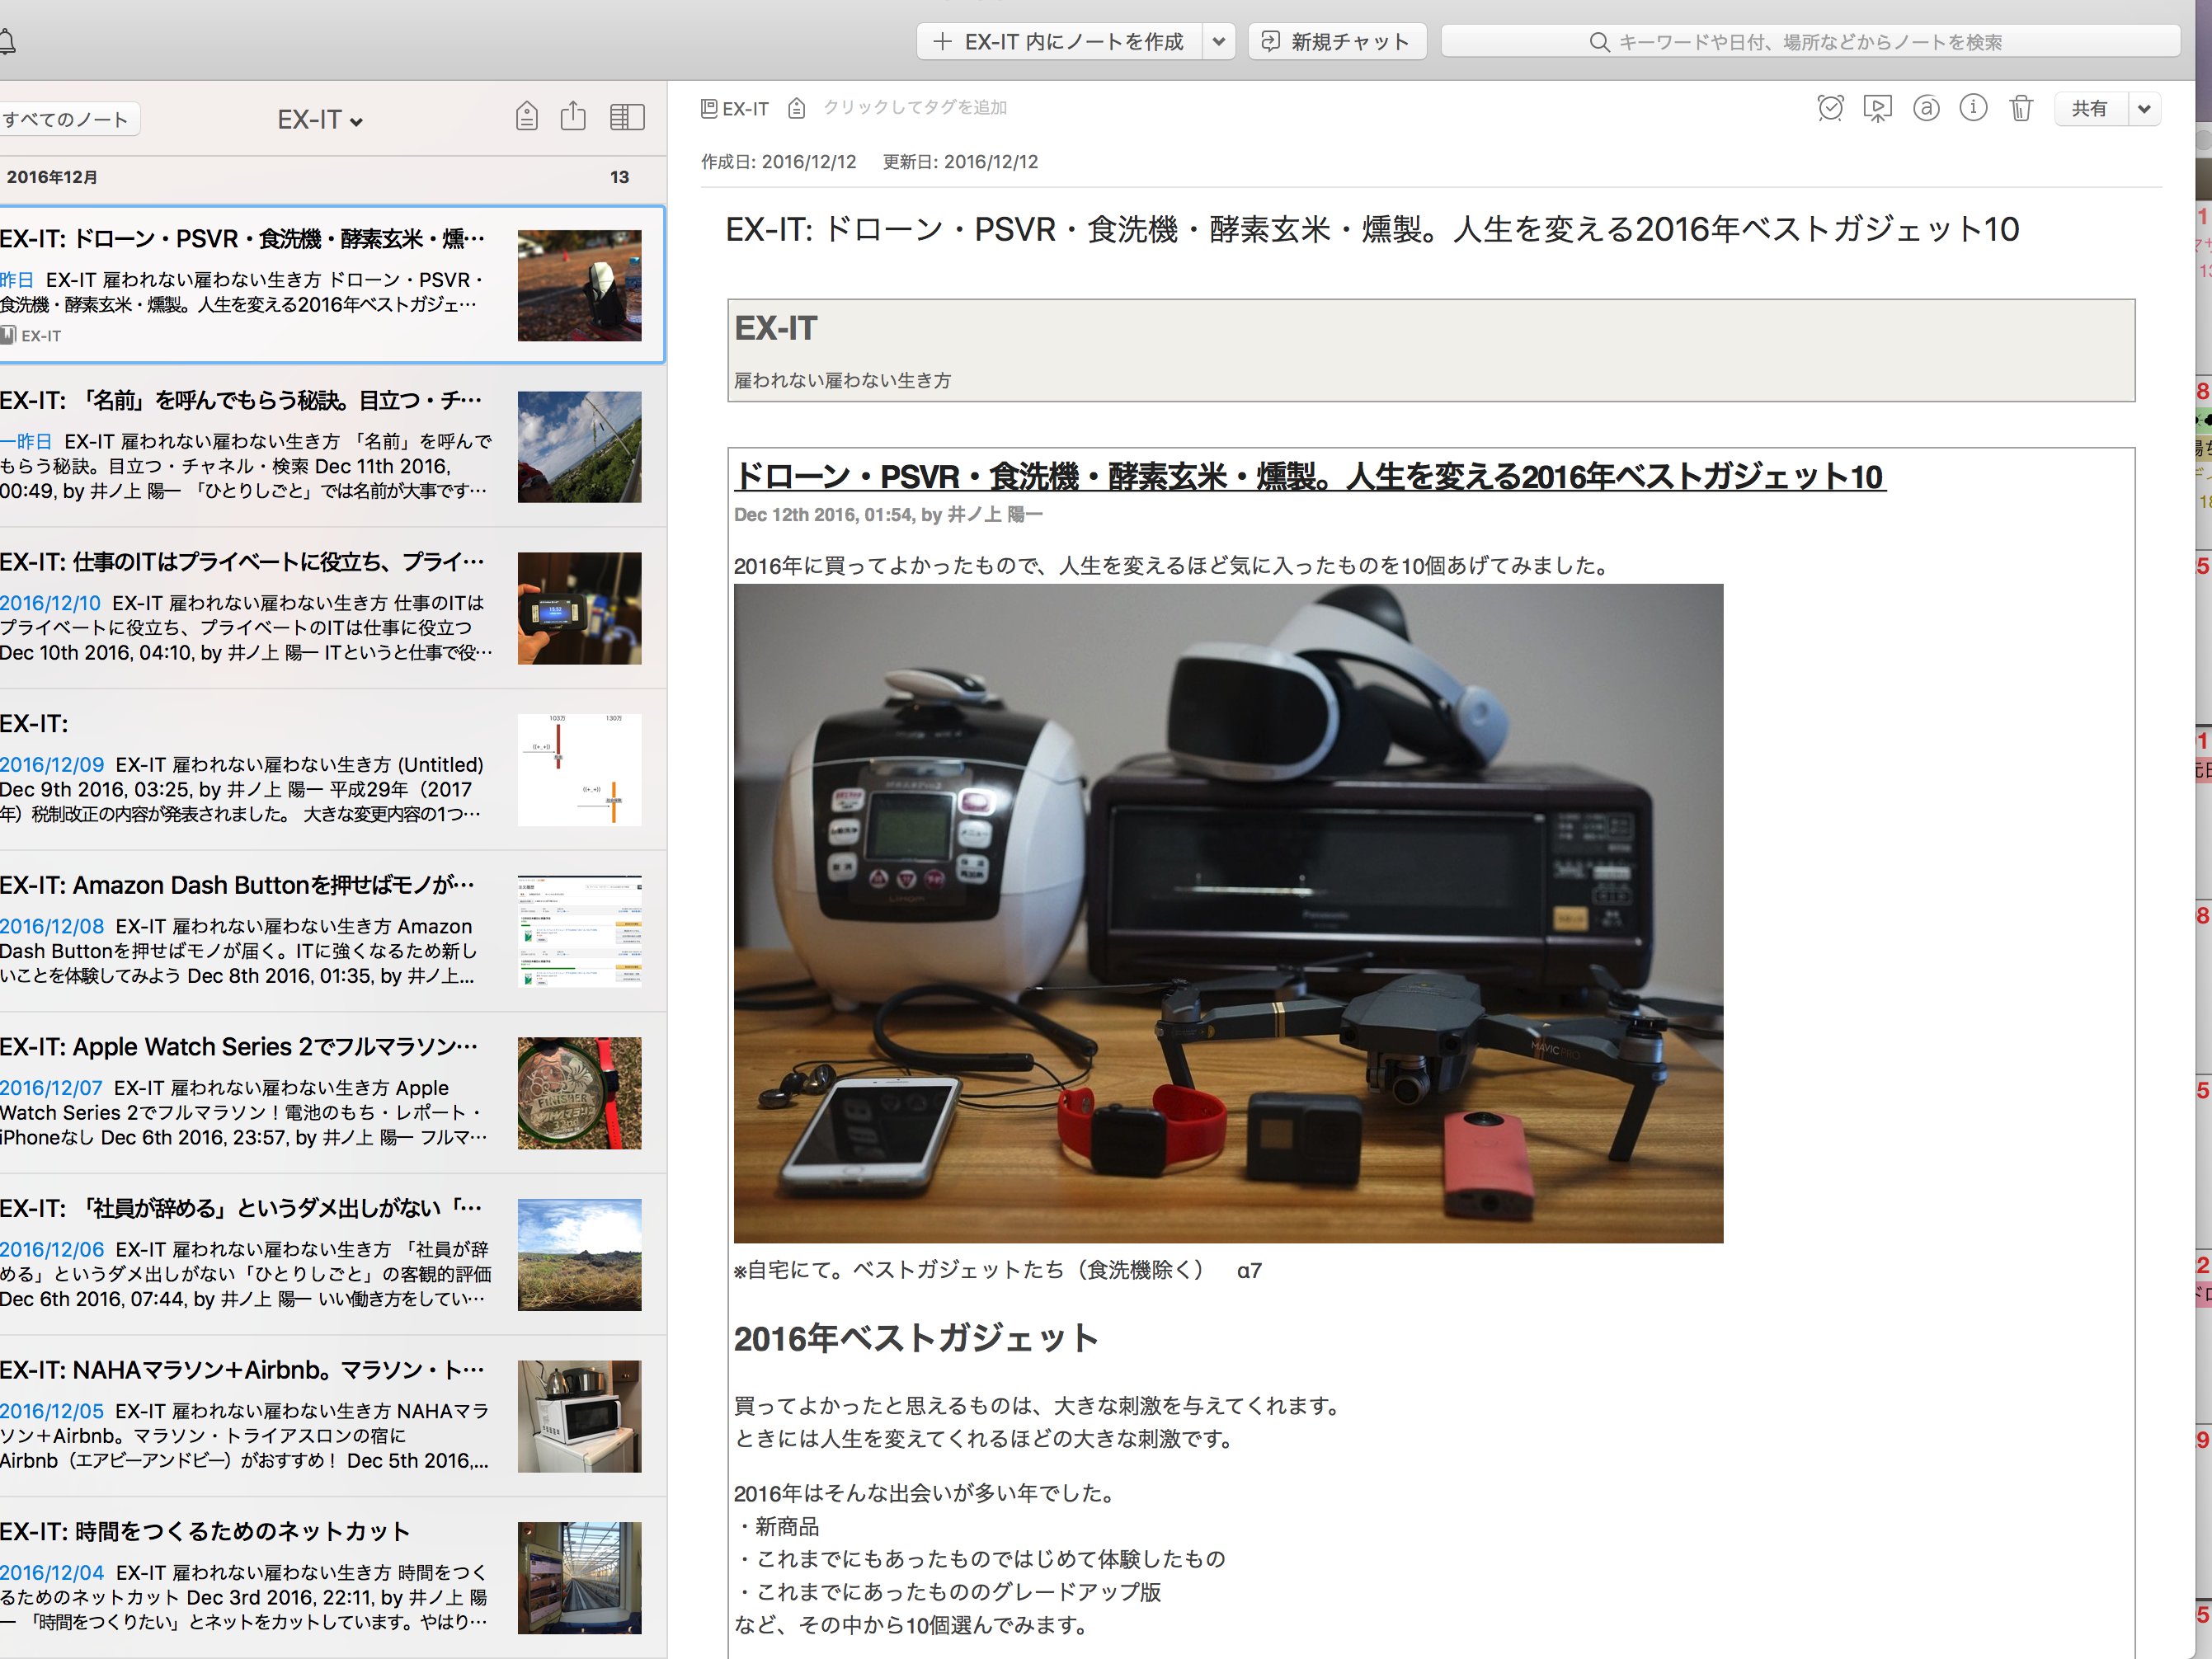Go back to すべてのノート
This screenshot has height=1659, width=2212.
(66, 119)
